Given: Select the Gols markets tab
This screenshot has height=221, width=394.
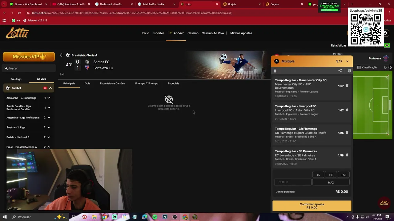Looking at the screenshot, I should click(x=87, y=83).
